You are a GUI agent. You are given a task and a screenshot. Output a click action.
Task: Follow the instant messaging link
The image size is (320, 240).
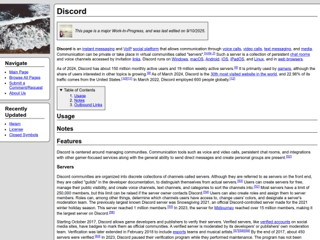click(98, 49)
